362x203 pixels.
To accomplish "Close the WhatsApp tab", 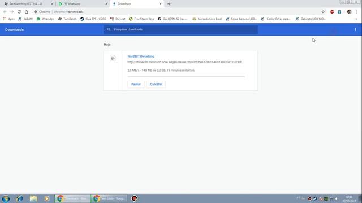I will pyautogui.click(x=106, y=4).
